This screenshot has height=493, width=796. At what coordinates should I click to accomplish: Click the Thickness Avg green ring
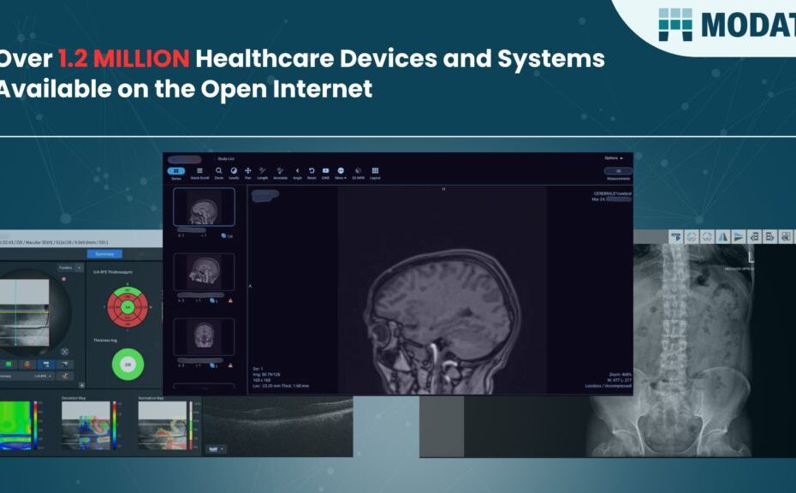(x=128, y=364)
